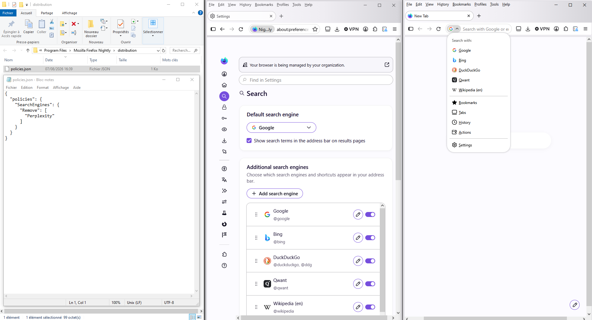This screenshot has width=592, height=320.
Task: Open Bookmarks menu in Settings window
Action: coord(264,5)
